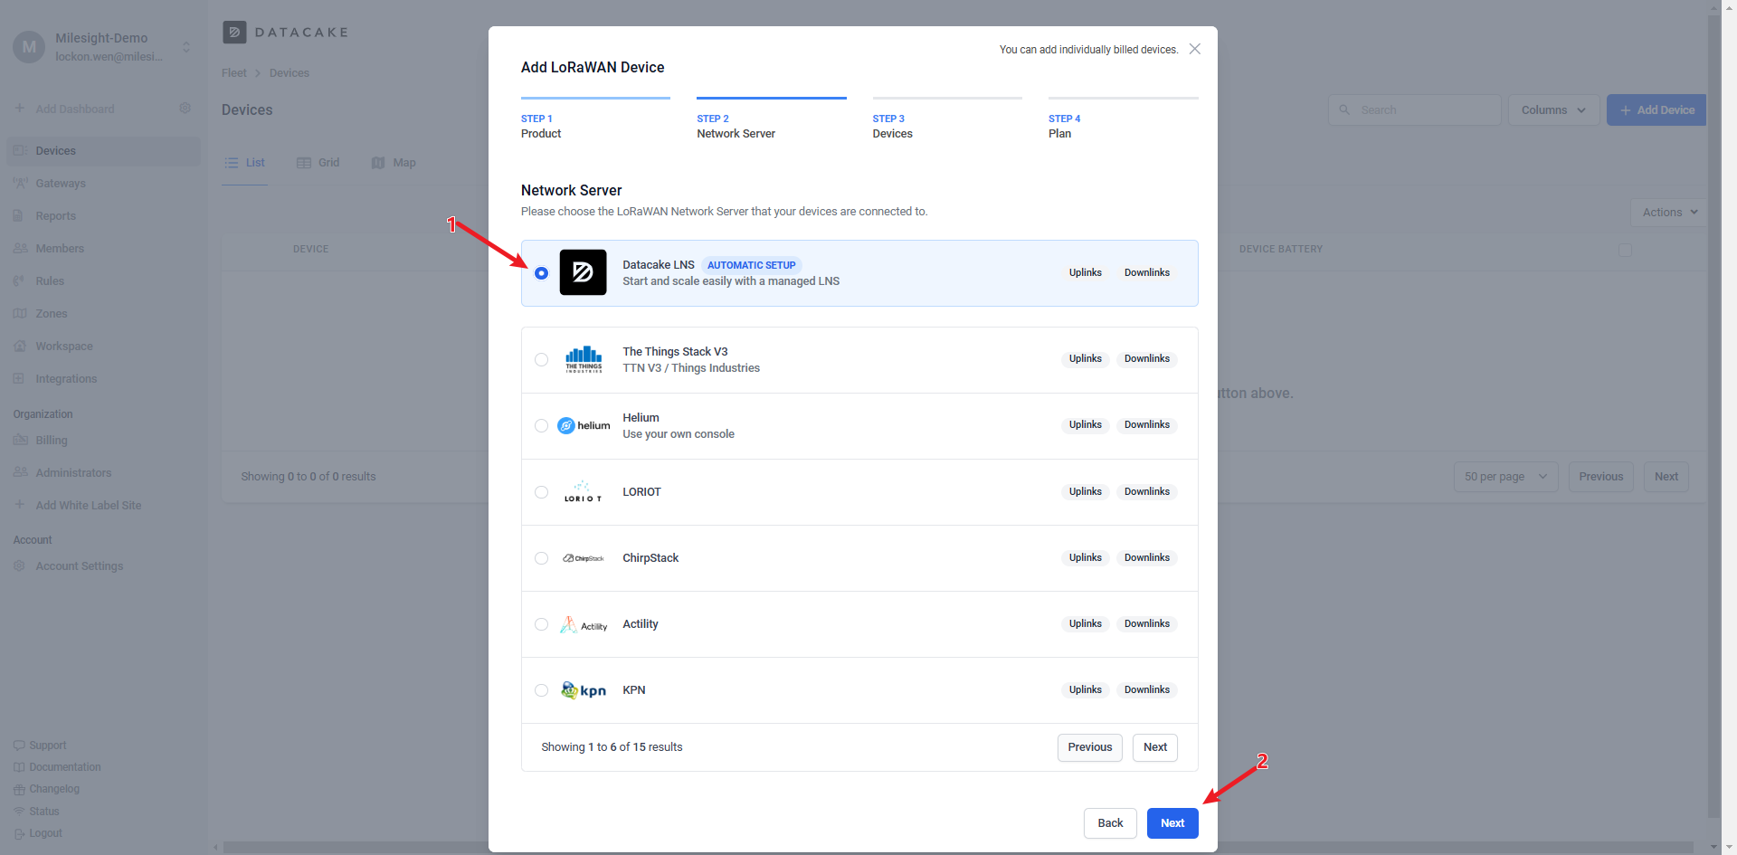Click the search magnifier icon
The height and width of the screenshot is (855, 1737).
tap(1344, 109)
